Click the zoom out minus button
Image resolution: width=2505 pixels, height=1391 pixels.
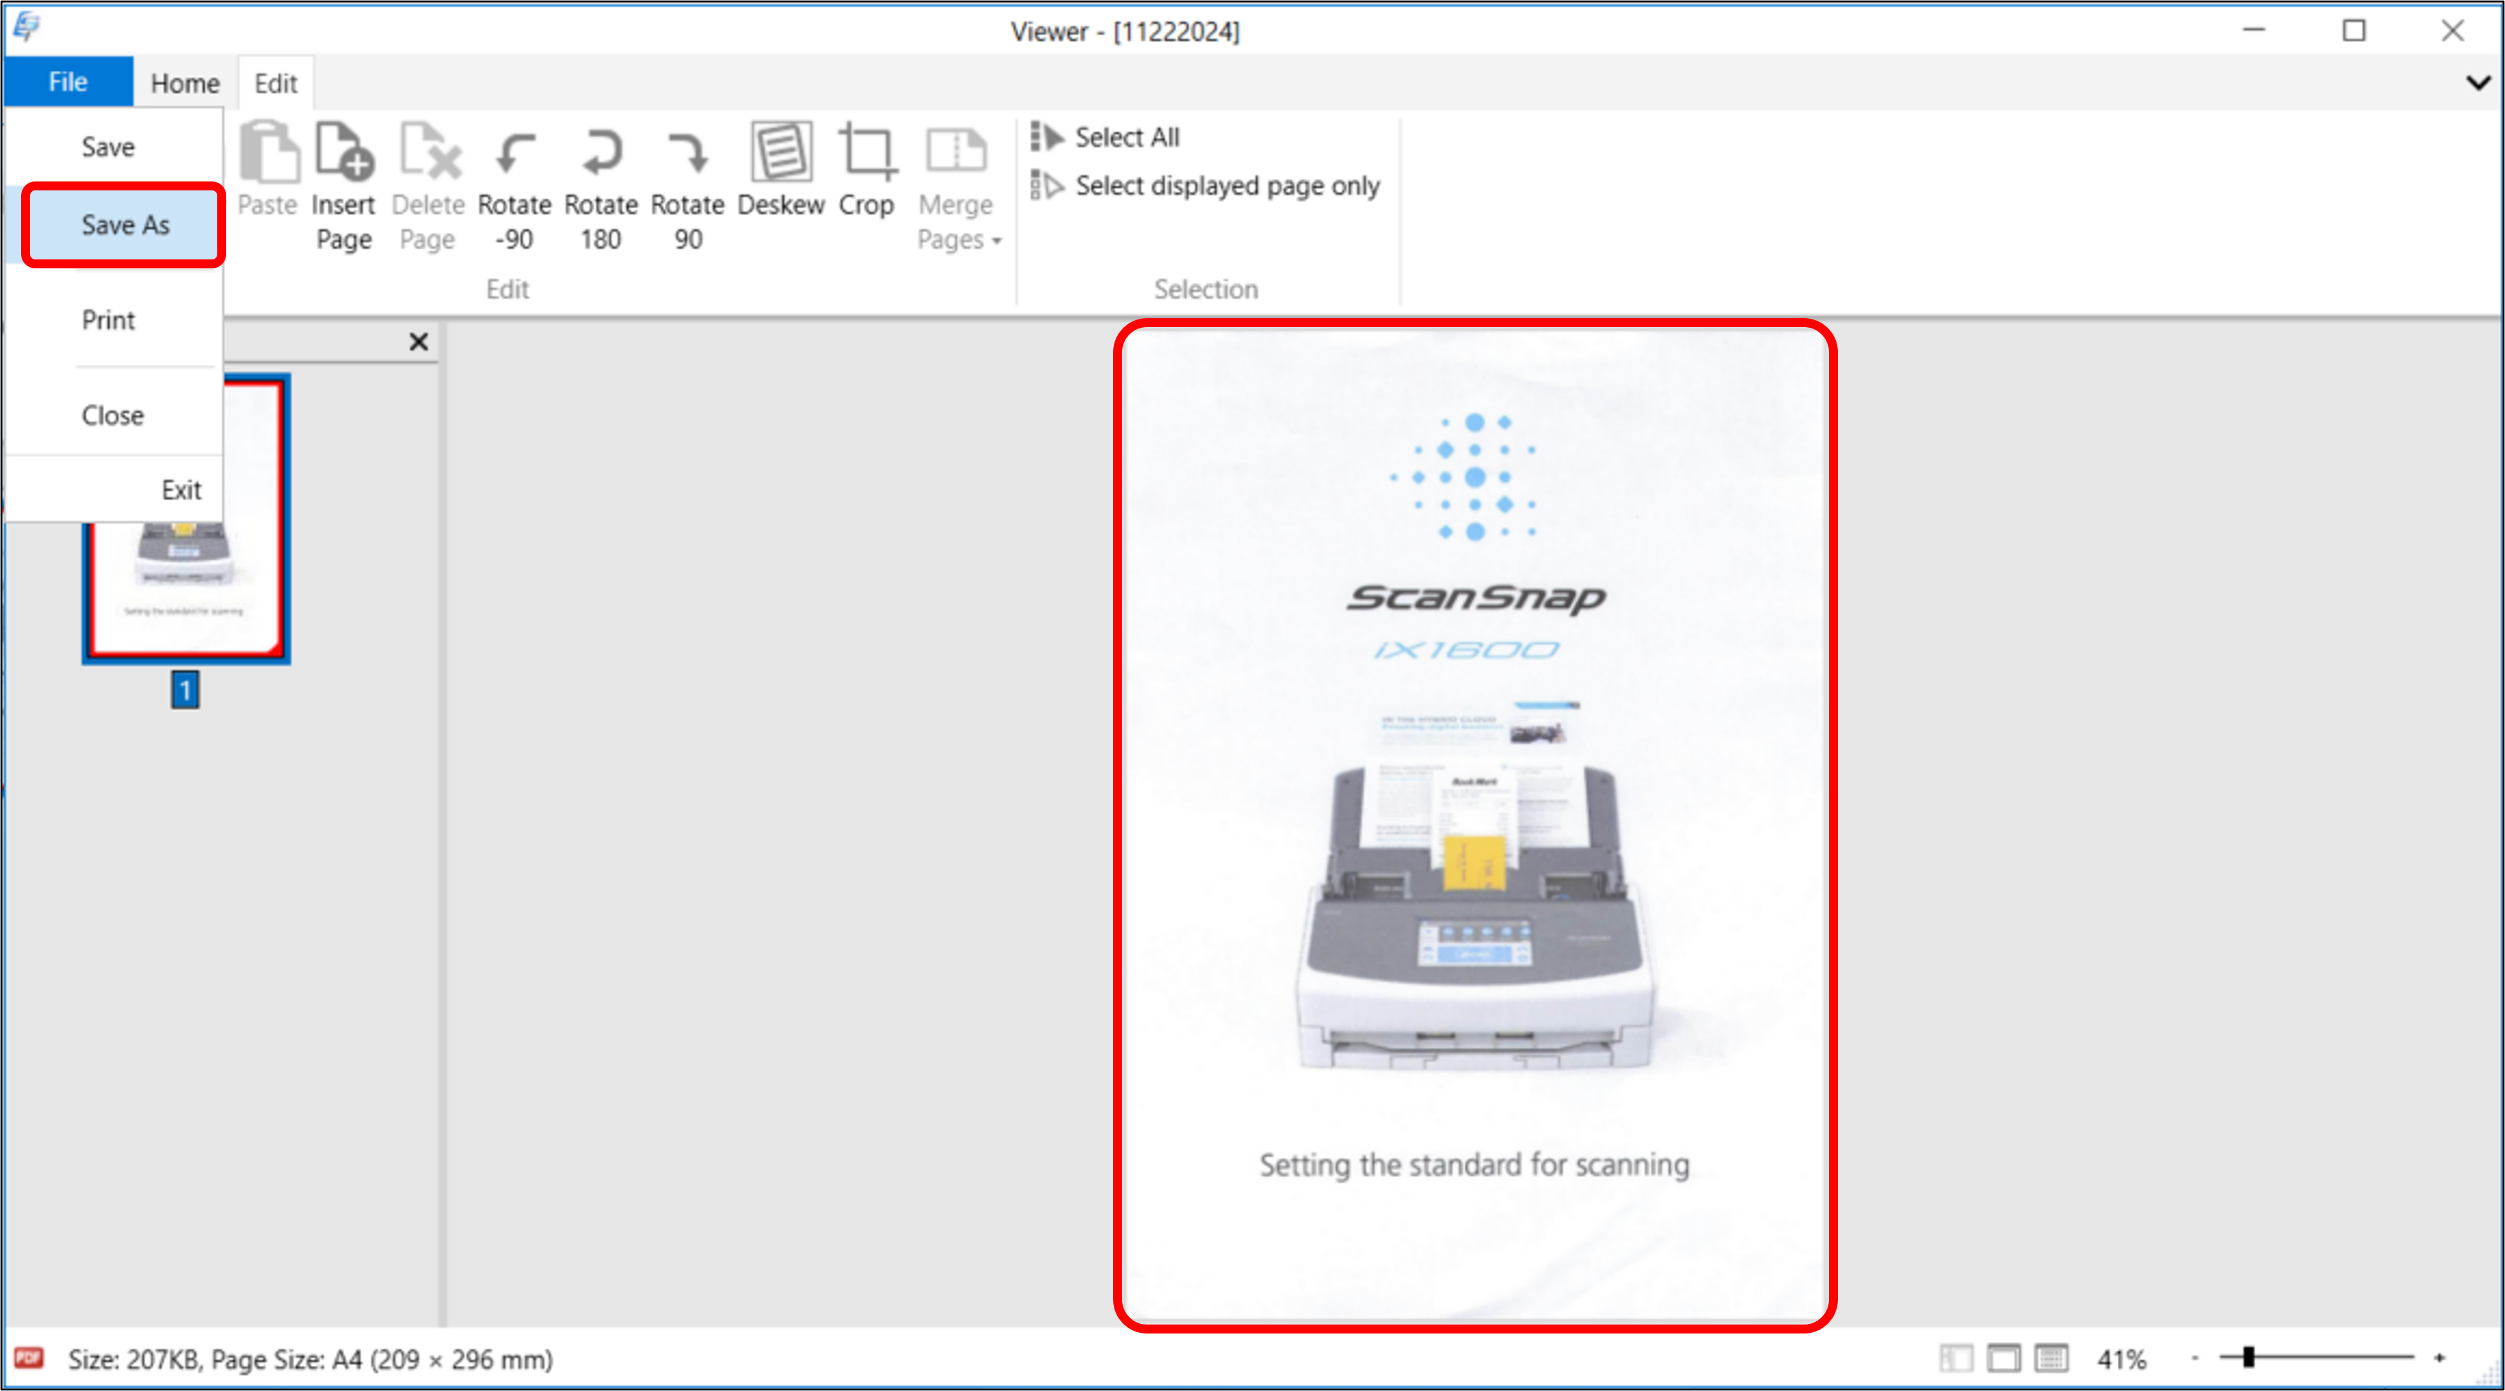pos(2195,1358)
